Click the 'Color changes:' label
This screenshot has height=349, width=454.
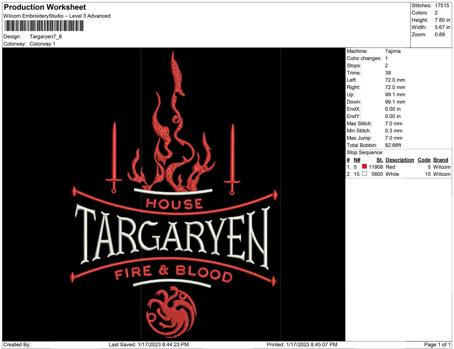[364, 59]
